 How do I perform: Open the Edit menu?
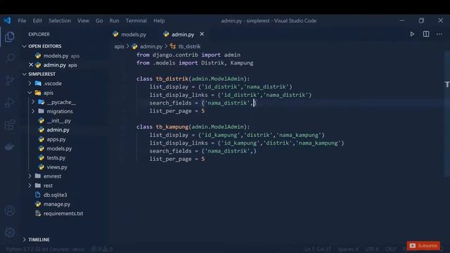37,20
